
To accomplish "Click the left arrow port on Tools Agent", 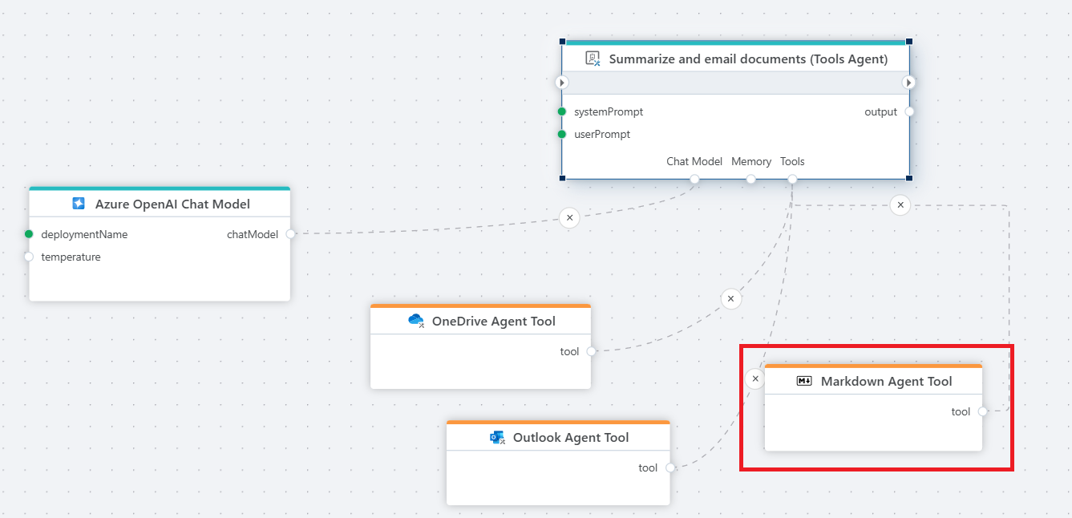I will pyautogui.click(x=562, y=83).
